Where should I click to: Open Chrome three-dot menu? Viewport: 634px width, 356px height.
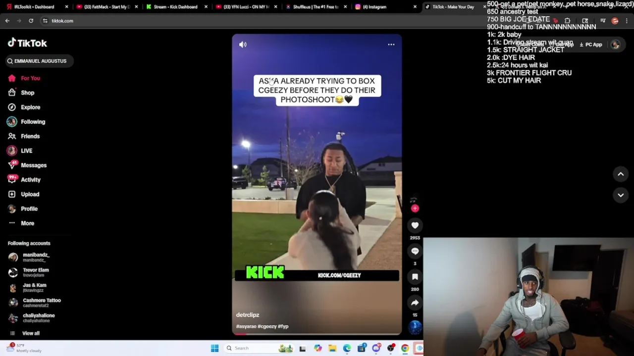tap(627, 21)
